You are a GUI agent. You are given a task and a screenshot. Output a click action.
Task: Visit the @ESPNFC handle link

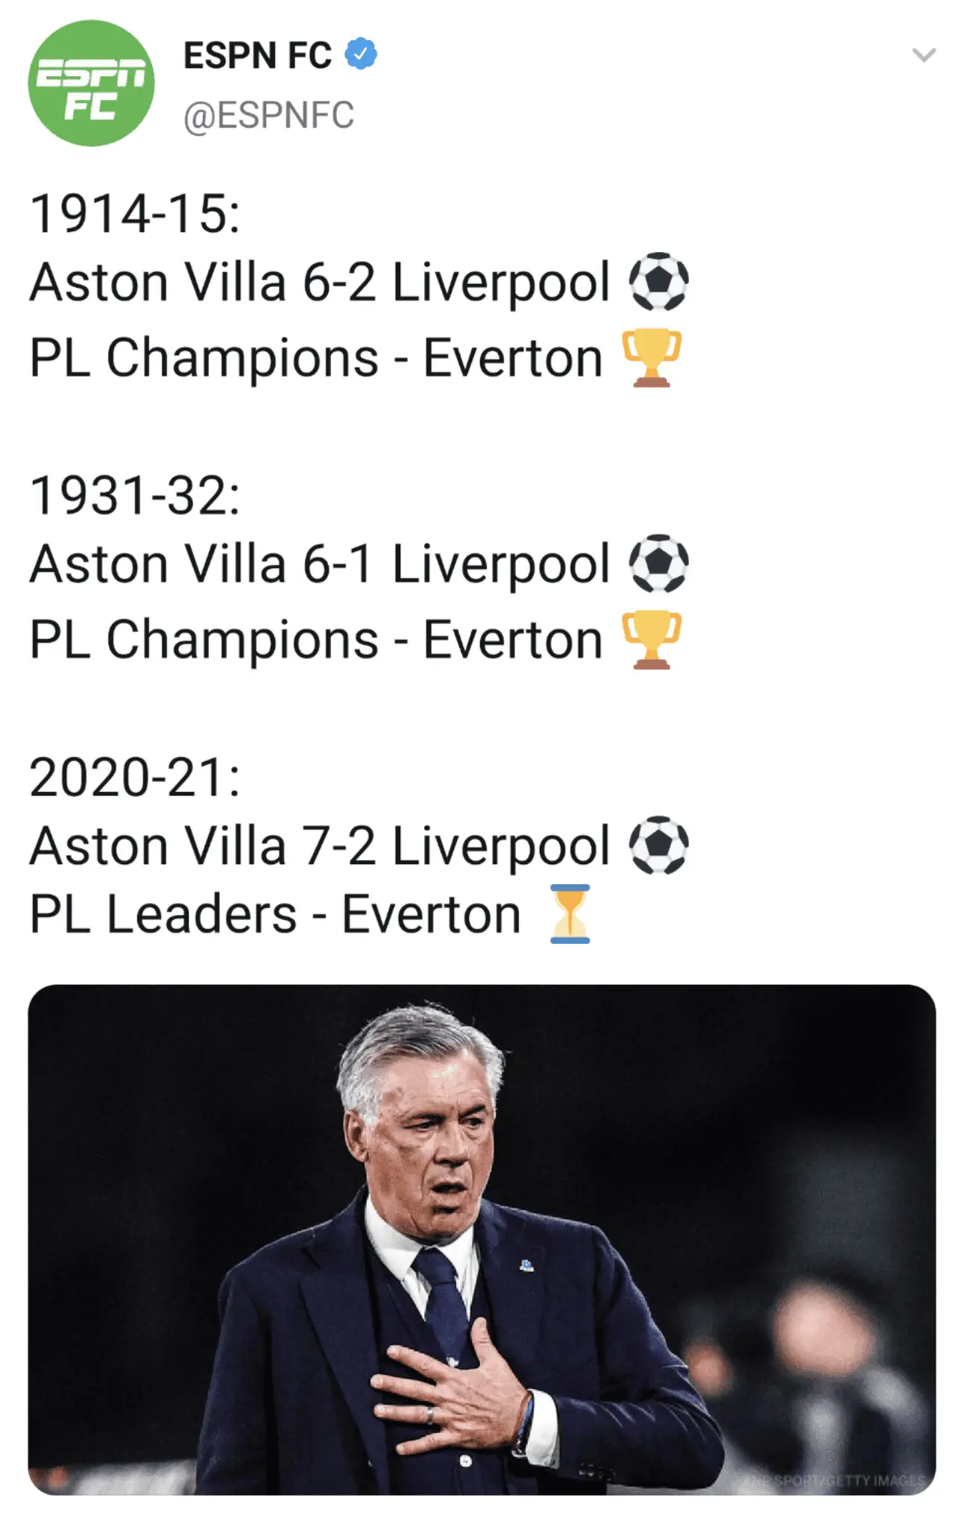[268, 116]
